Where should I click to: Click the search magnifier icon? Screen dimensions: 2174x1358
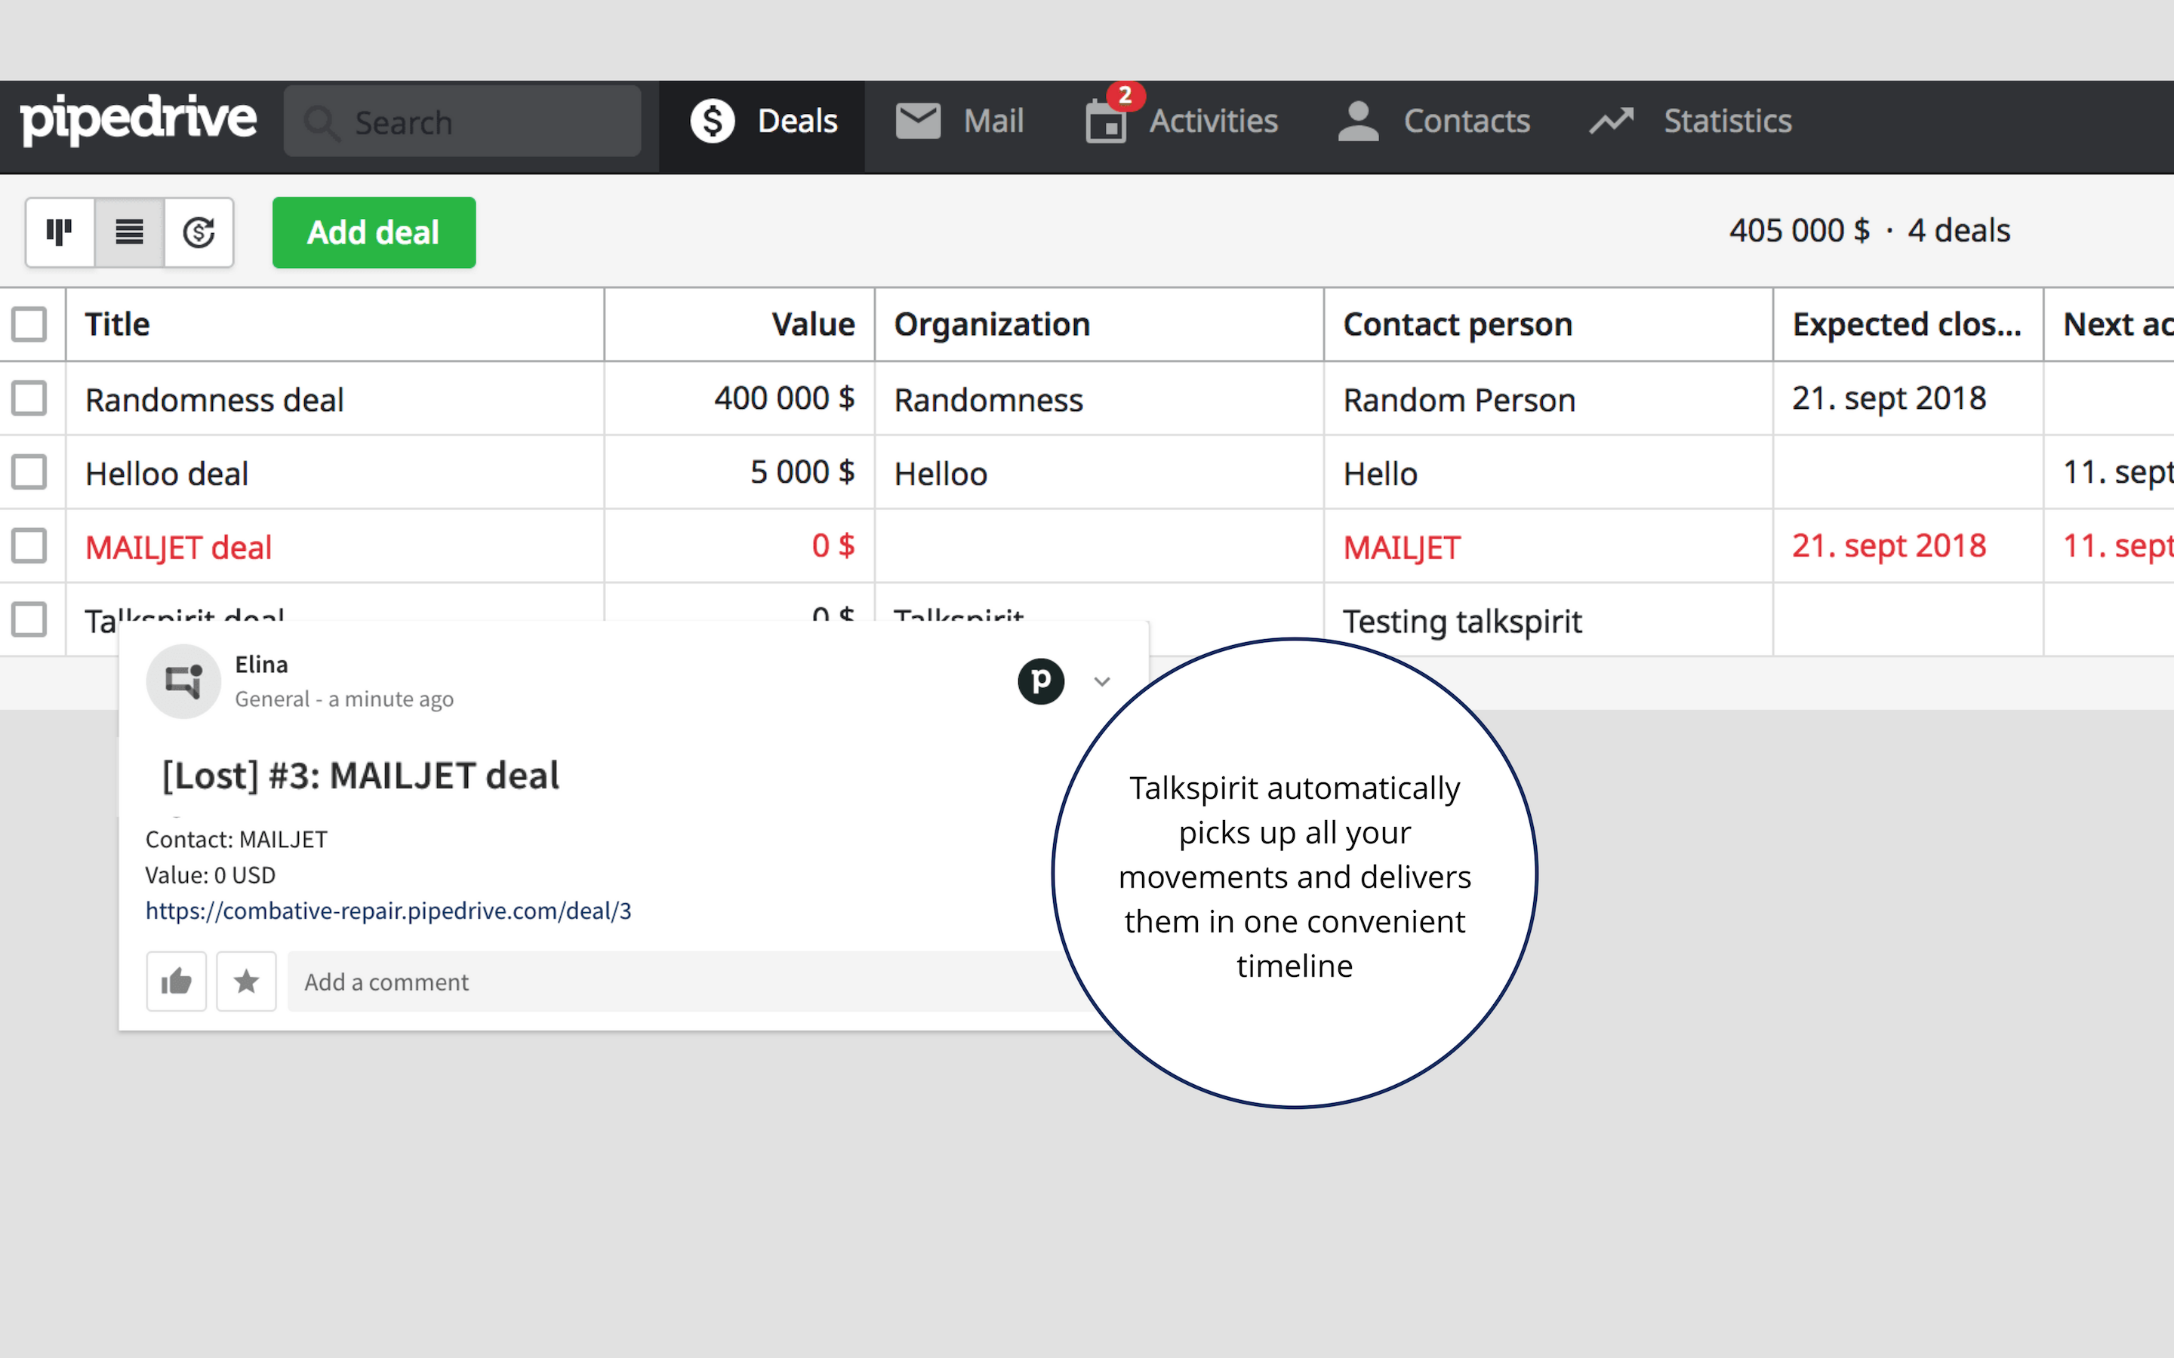pyautogui.click(x=321, y=122)
